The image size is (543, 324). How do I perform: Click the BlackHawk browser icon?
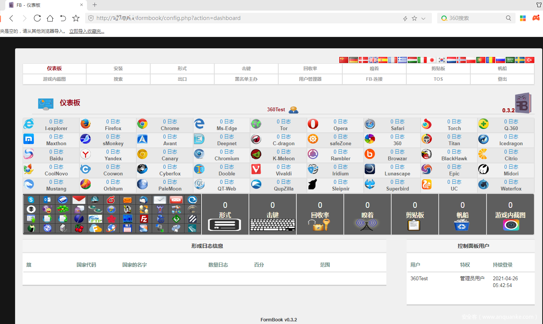(x=427, y=154)
